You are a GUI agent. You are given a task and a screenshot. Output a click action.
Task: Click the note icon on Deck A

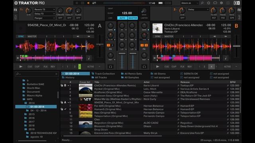[89, 58]
